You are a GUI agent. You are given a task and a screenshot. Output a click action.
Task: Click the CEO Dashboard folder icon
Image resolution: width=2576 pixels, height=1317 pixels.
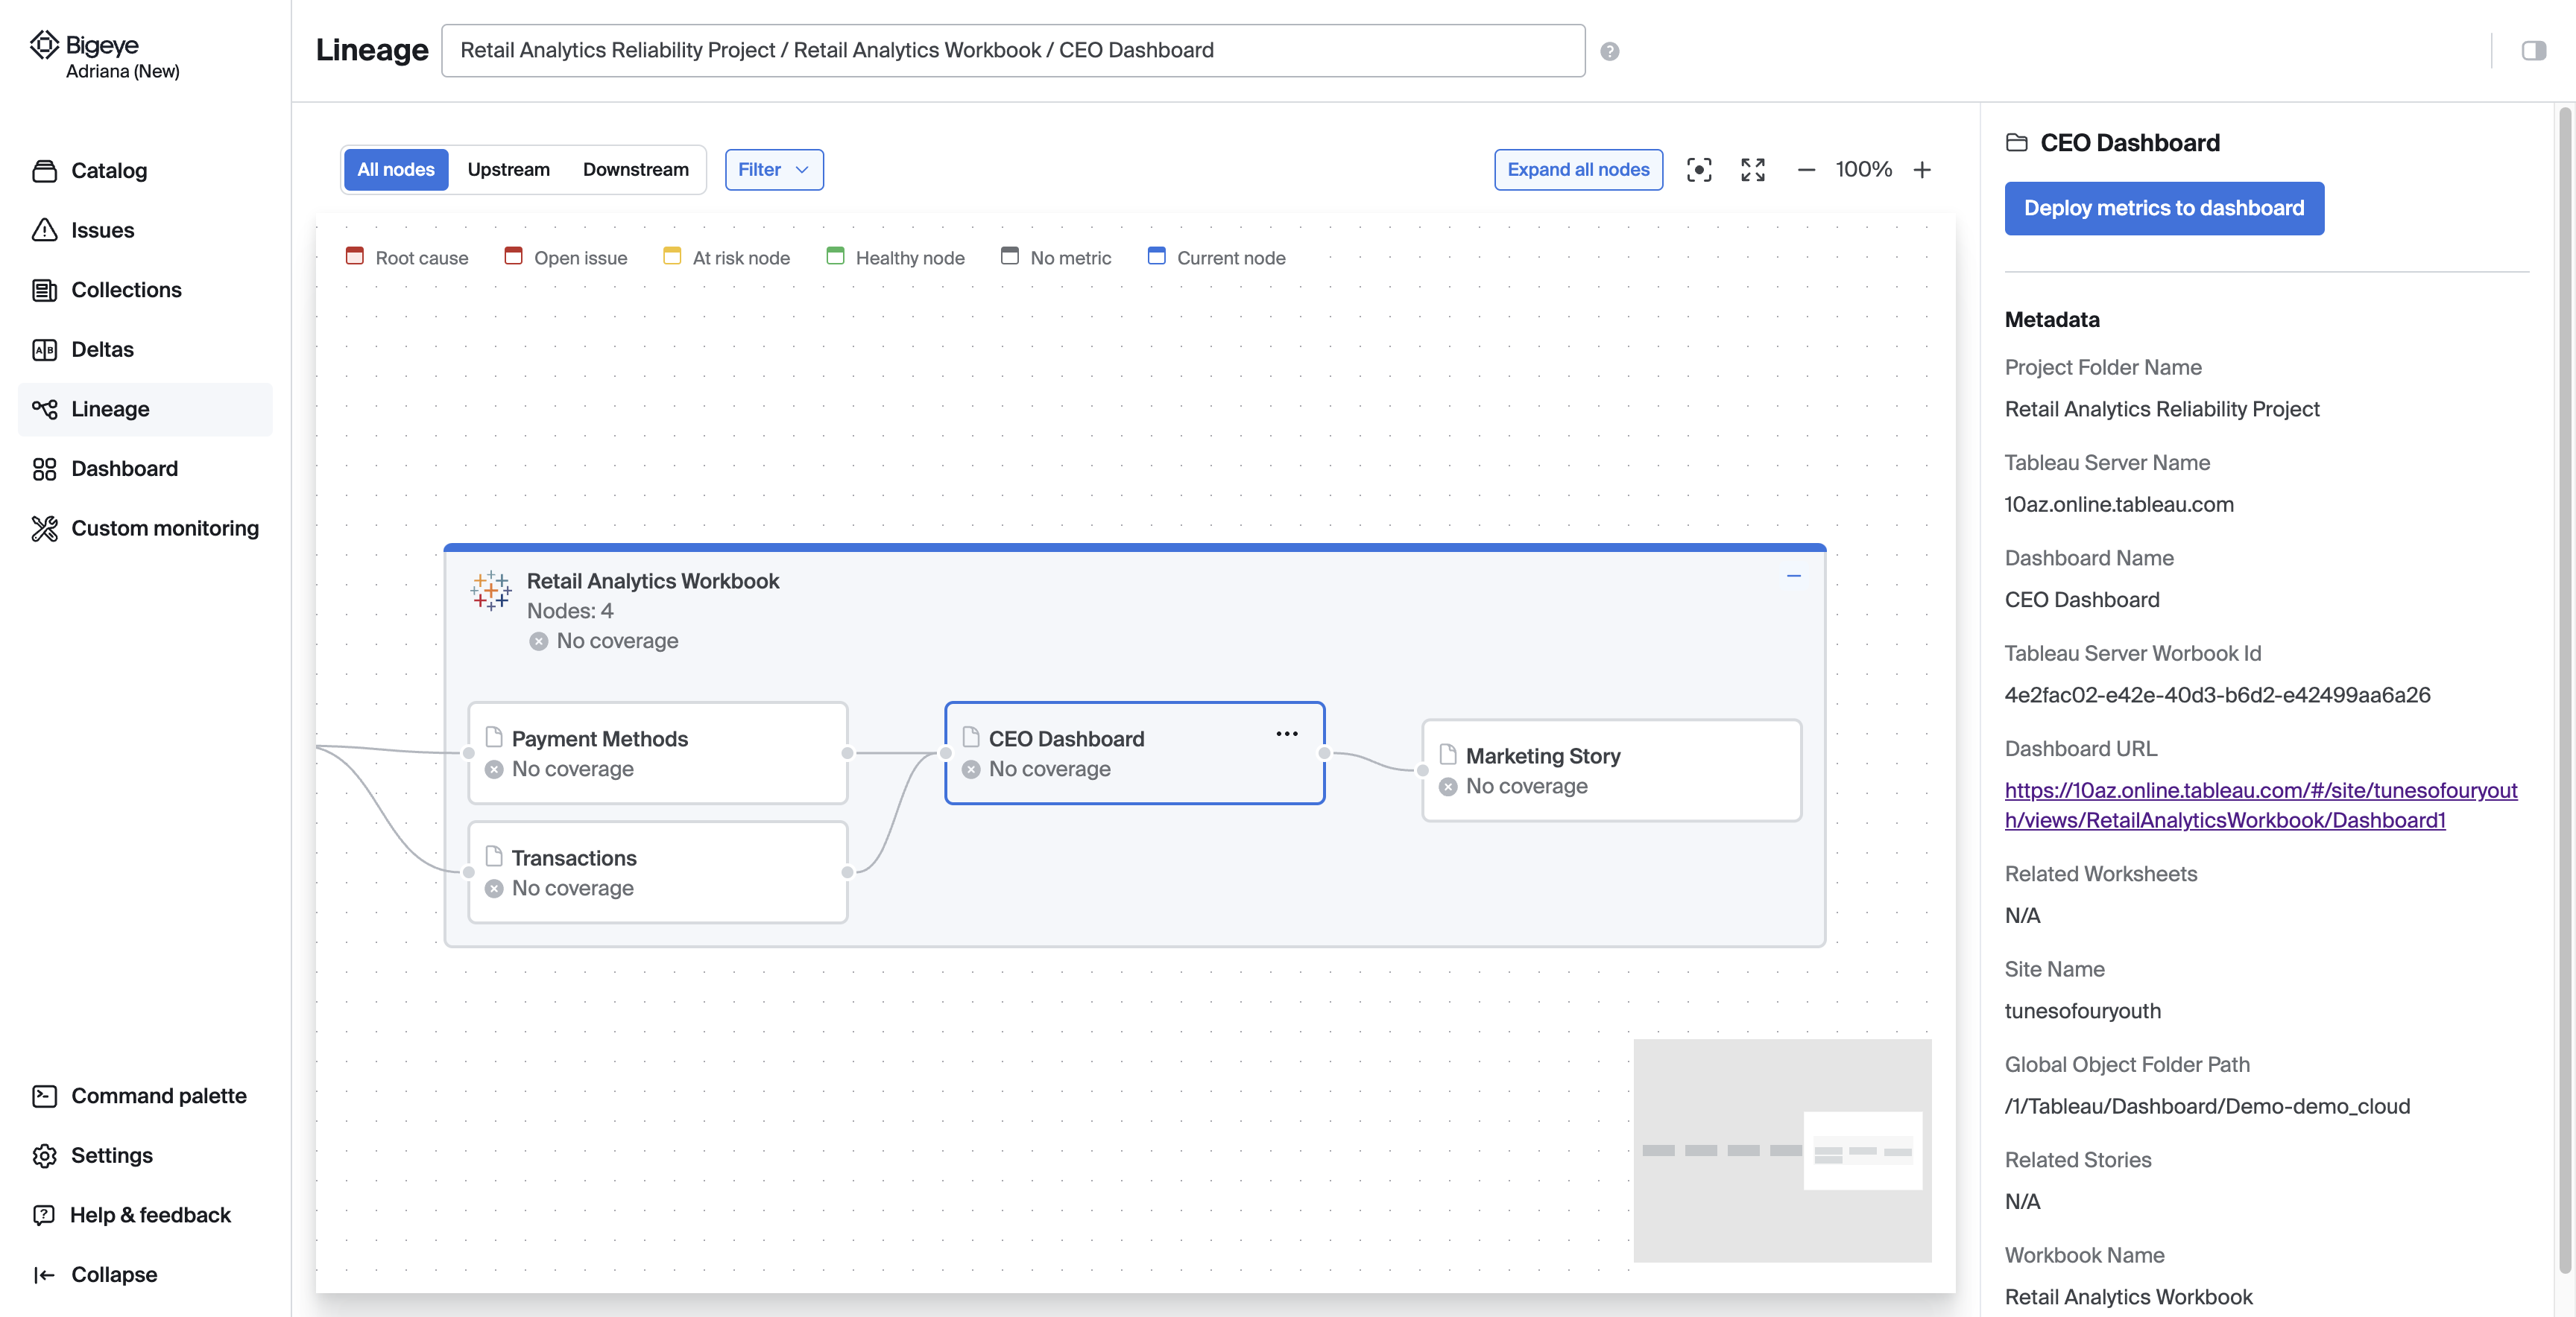point(2016,143)
